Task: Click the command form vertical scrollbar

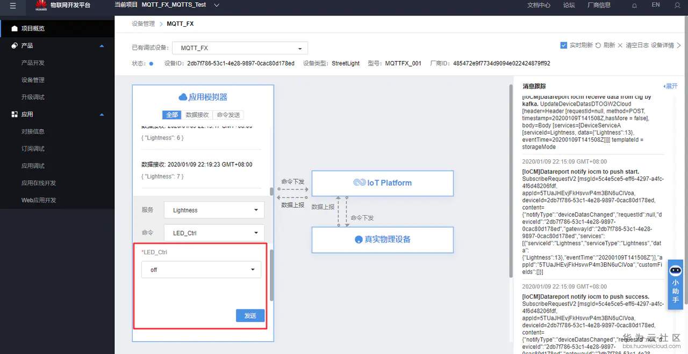Action: 271,275
